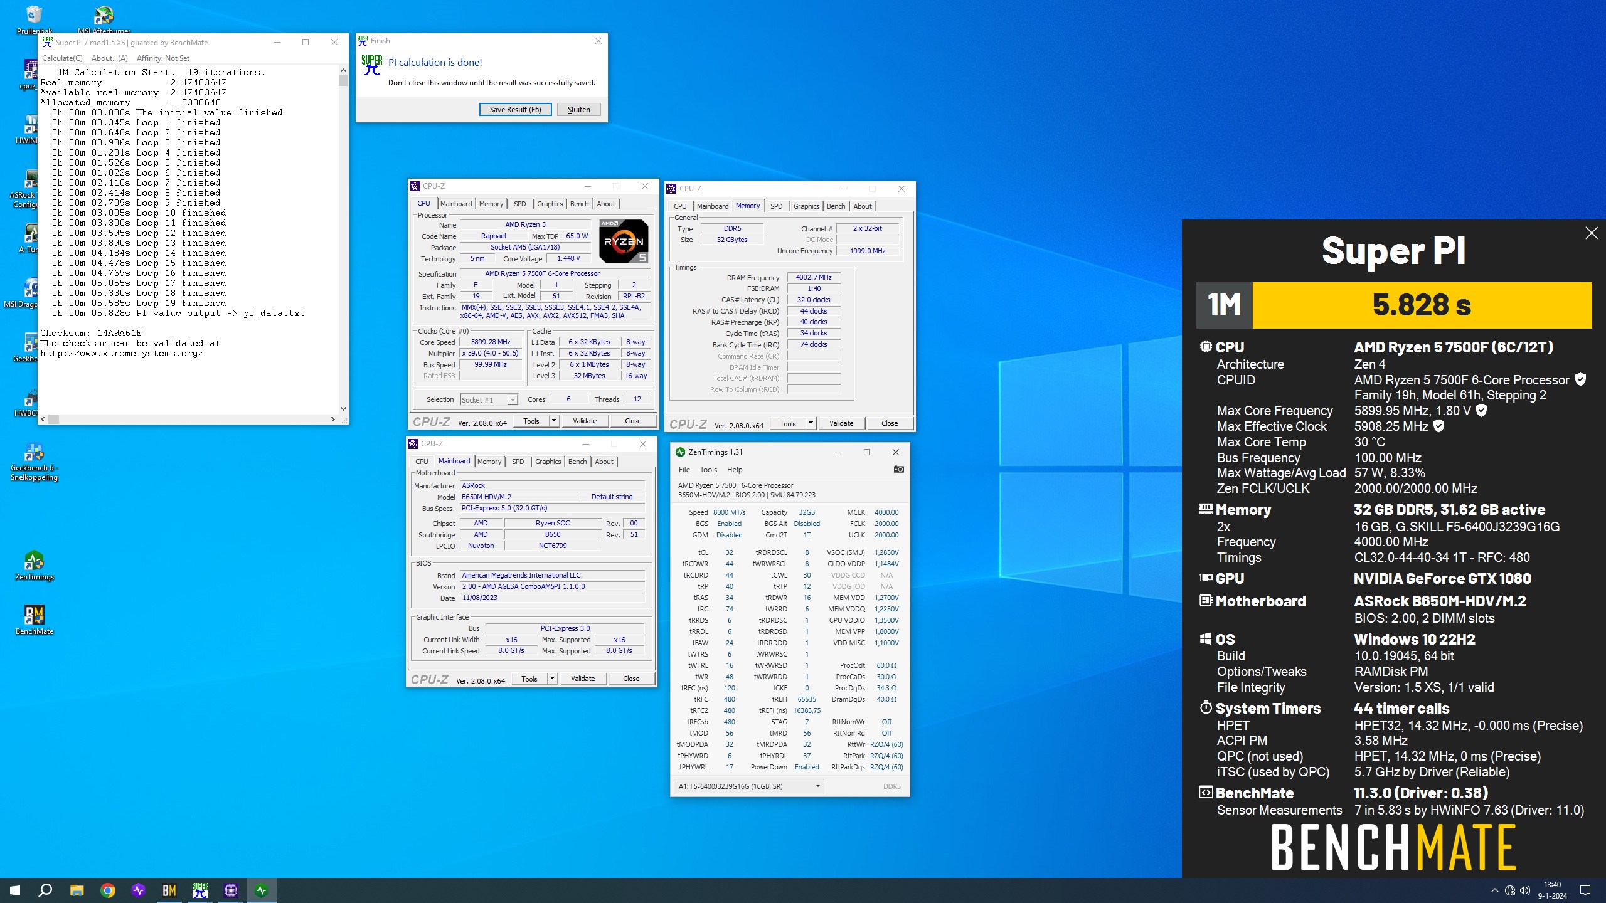This screenshot has height=903, width=1606.
Task: Switch to BenchMate taskbar icon
Action: 169,890
